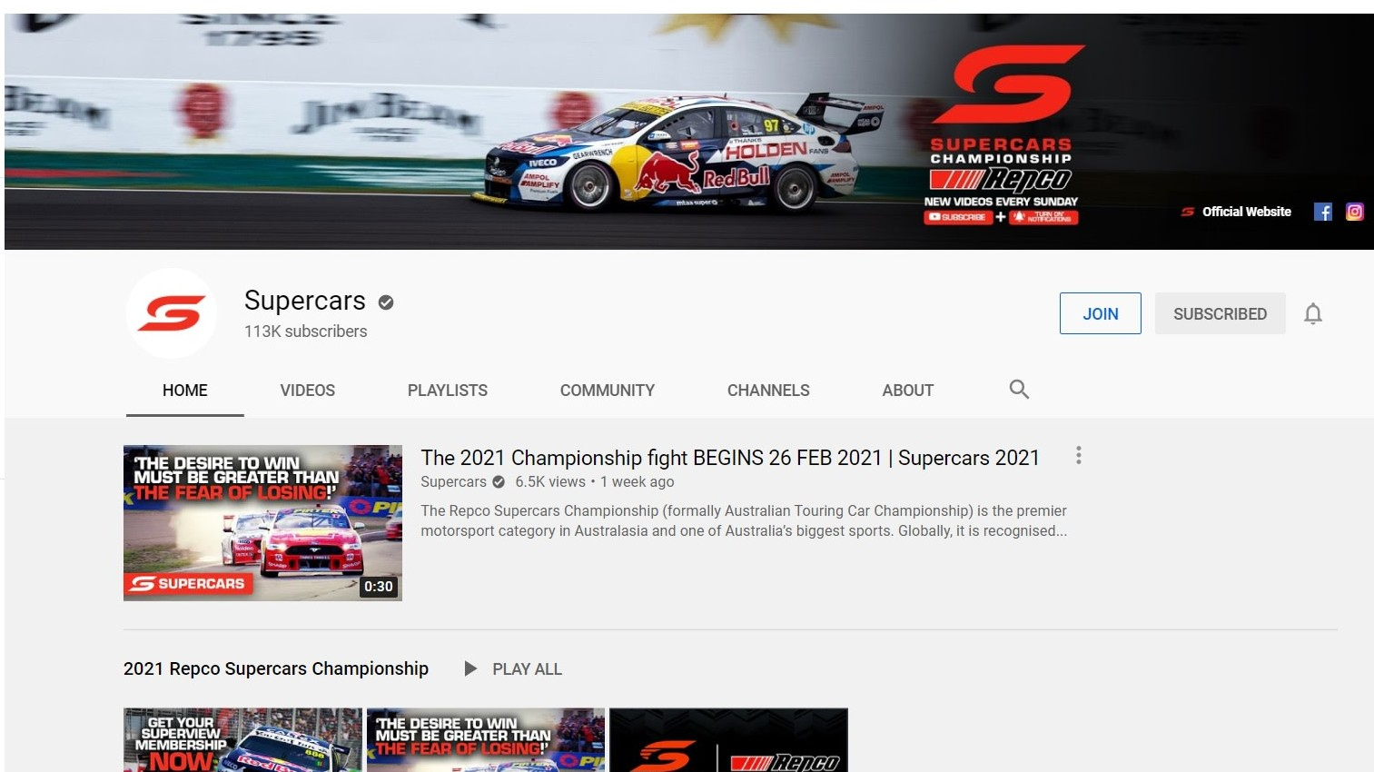This screenshot has width=1374, height=772.
Task: Click verified badge next to Supercars name
Action: [386, 302]
